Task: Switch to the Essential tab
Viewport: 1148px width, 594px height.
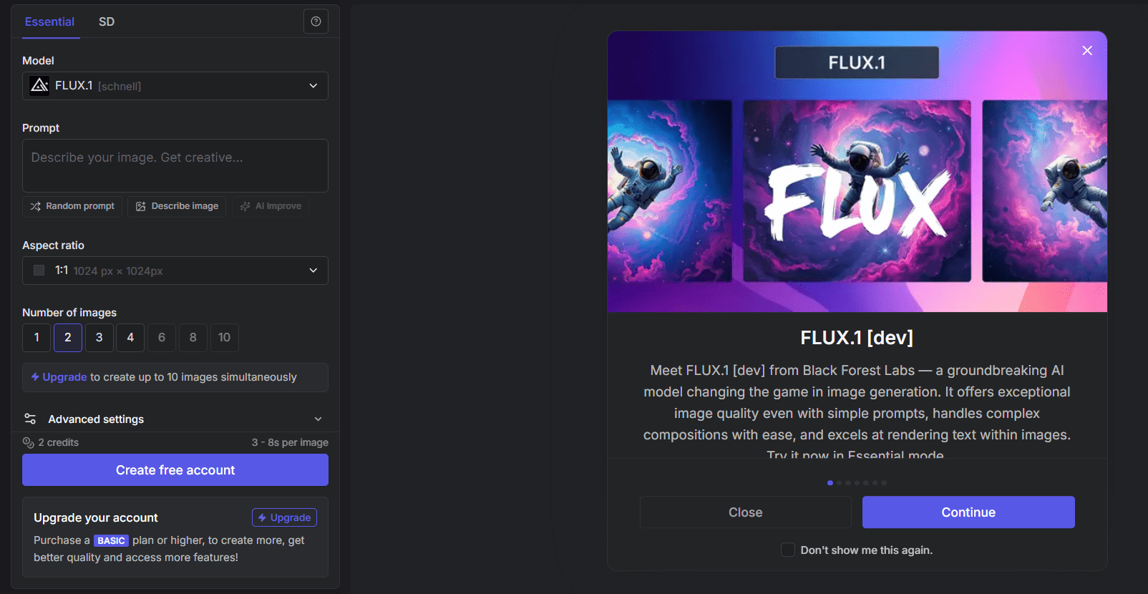Action: coord(49,21)
